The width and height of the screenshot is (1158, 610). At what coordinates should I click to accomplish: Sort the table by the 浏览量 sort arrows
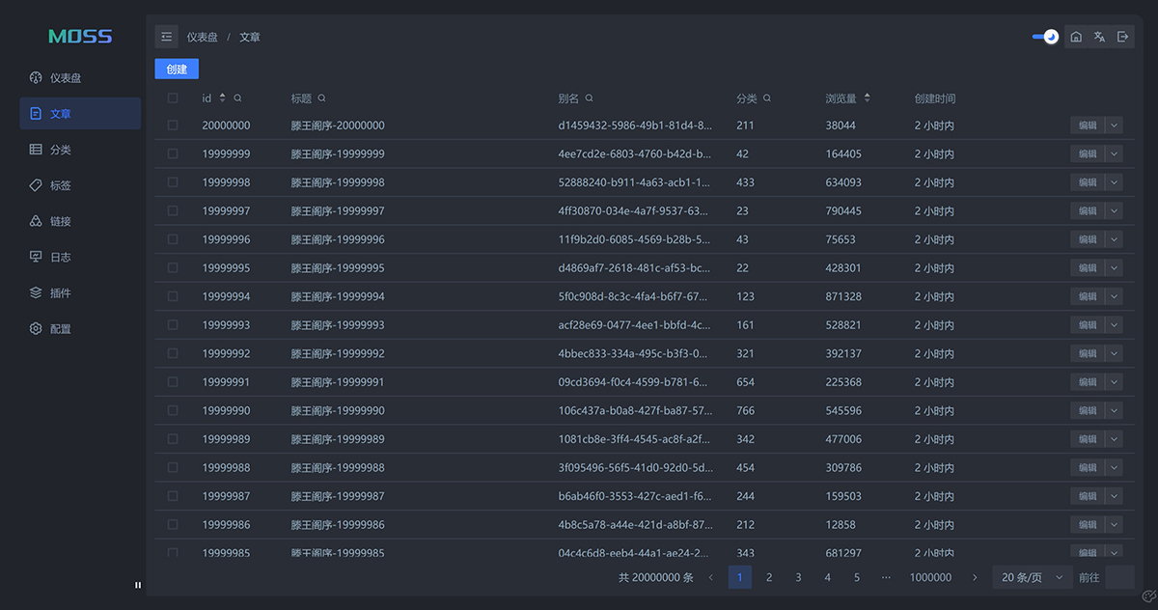(x=867, y=98)
